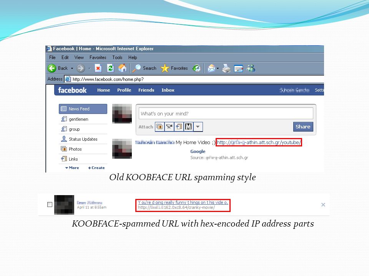Screen dimensions: 369x276
Task: Open the Edit menu
Action: 65,58
